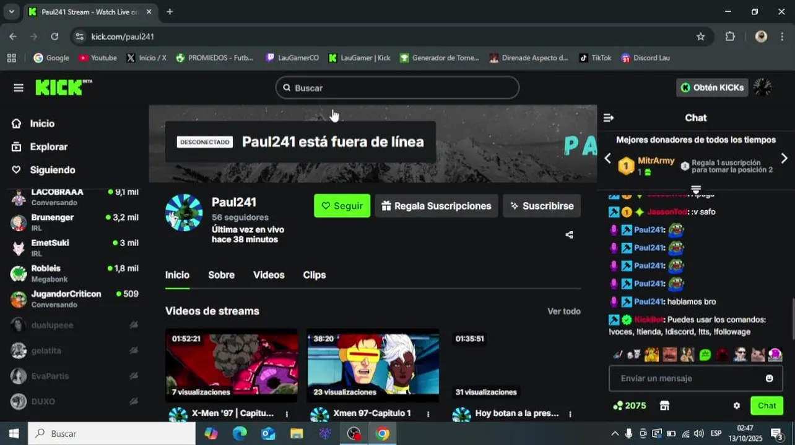The height and width of the screenshot is (445, 795).
Task: Open the emoji picker in message box
Action: [769, 378]
